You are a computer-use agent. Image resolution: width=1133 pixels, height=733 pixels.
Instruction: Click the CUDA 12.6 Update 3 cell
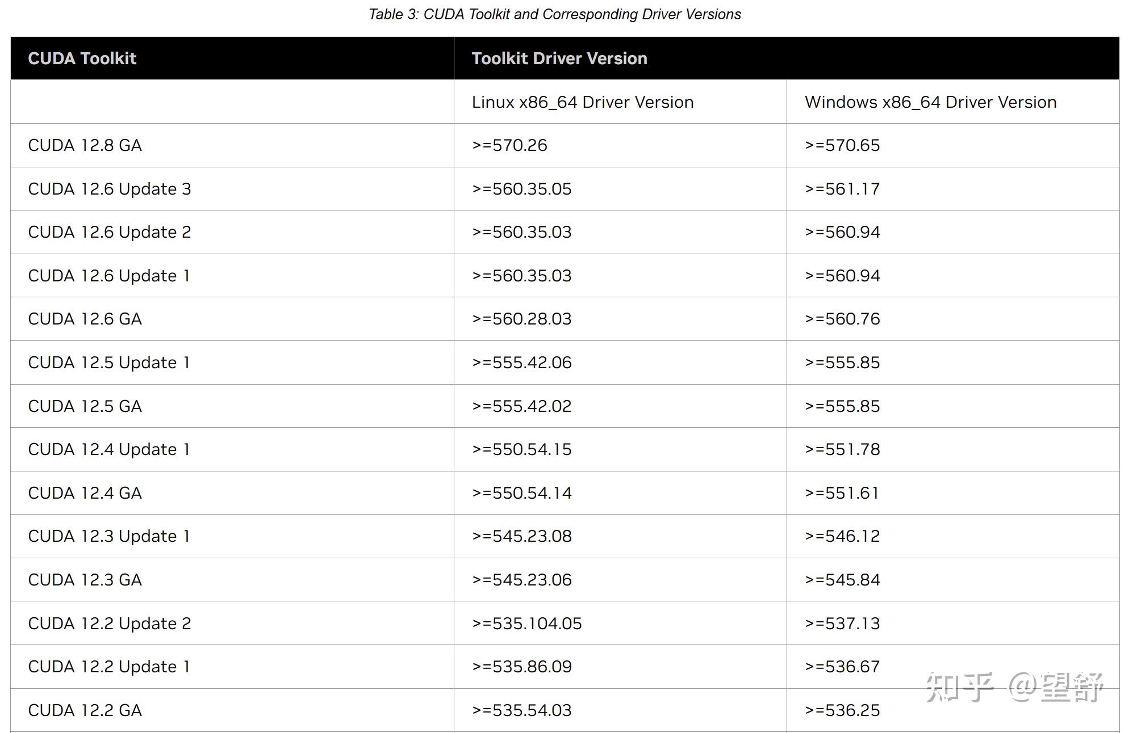click(109, 189)
